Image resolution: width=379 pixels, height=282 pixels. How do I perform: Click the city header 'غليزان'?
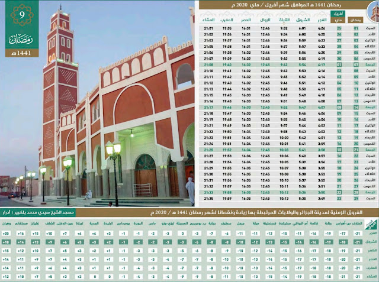coord(35,223)
